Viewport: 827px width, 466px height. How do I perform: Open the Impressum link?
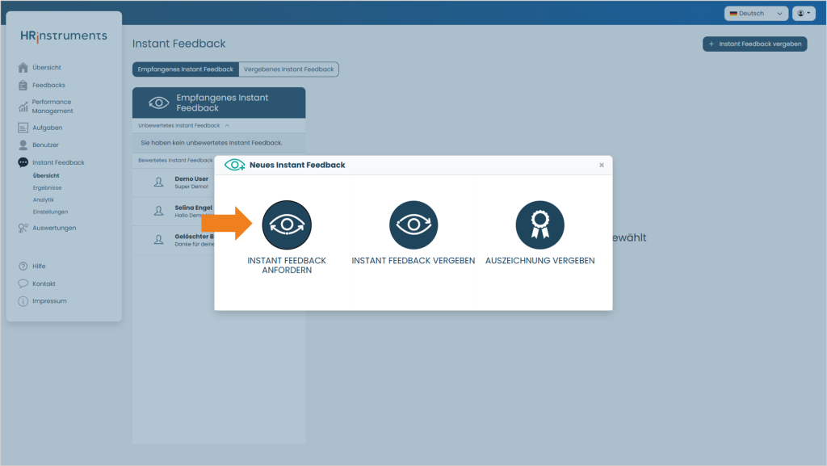click(x=49, y=301)
